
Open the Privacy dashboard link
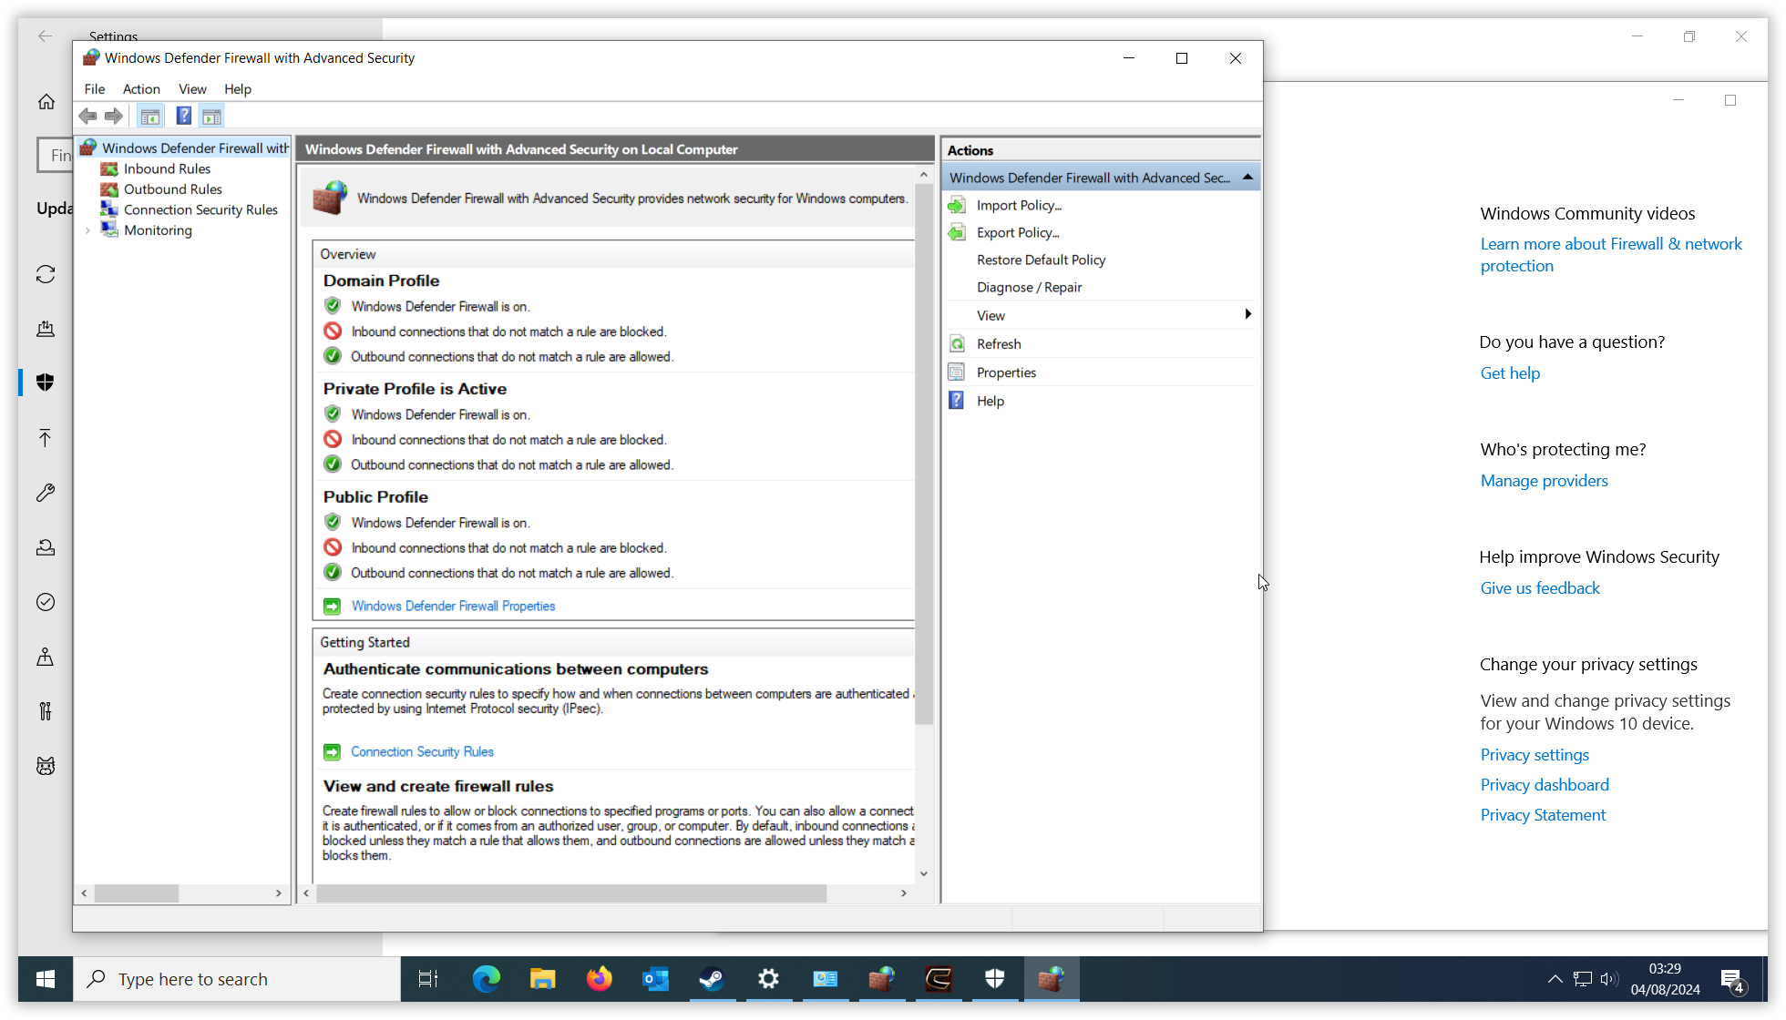point(1545,784)
